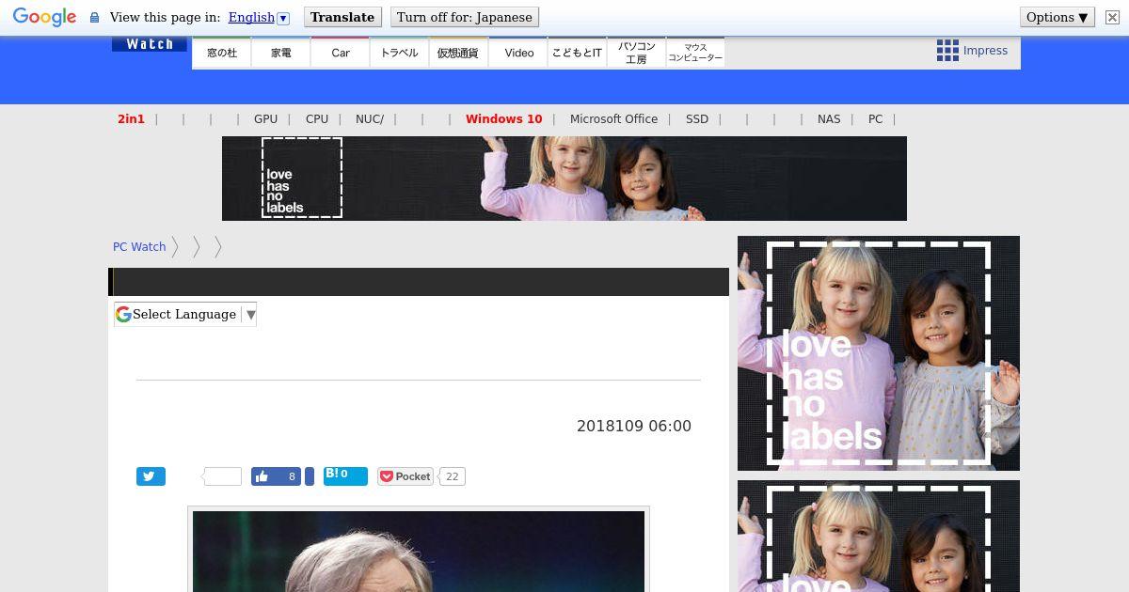1129x592 pixels.
Task: Open the English language dropdown
Action: click(259, 17)
